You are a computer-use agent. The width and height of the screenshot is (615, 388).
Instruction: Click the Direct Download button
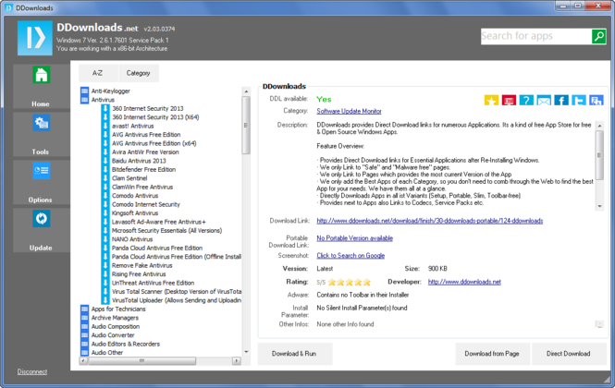click(x=568, y=354)
